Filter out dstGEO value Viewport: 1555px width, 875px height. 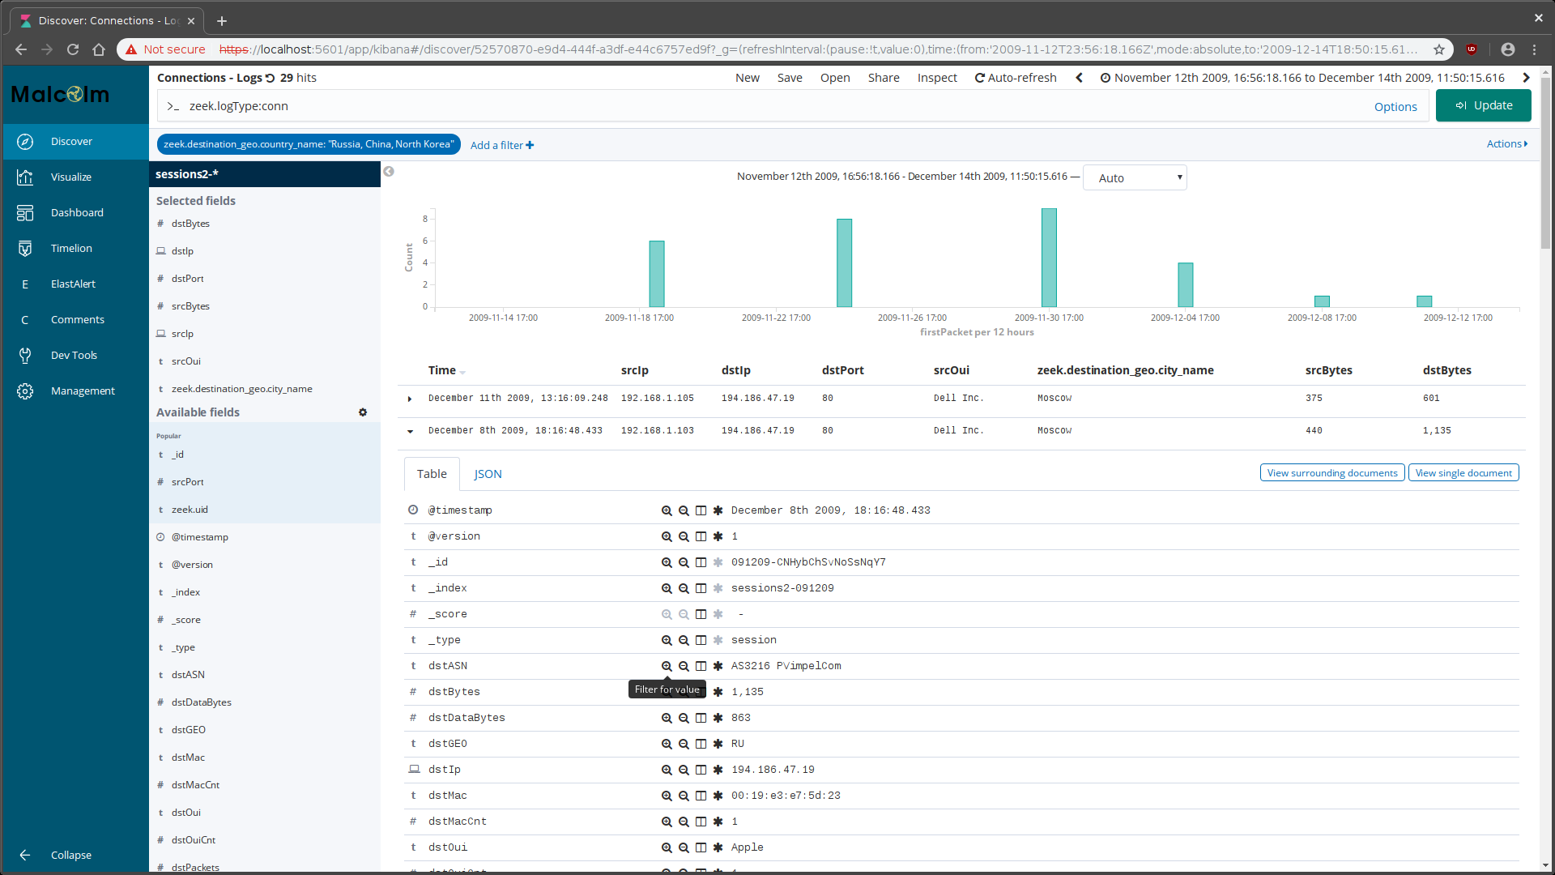point(684,744)
